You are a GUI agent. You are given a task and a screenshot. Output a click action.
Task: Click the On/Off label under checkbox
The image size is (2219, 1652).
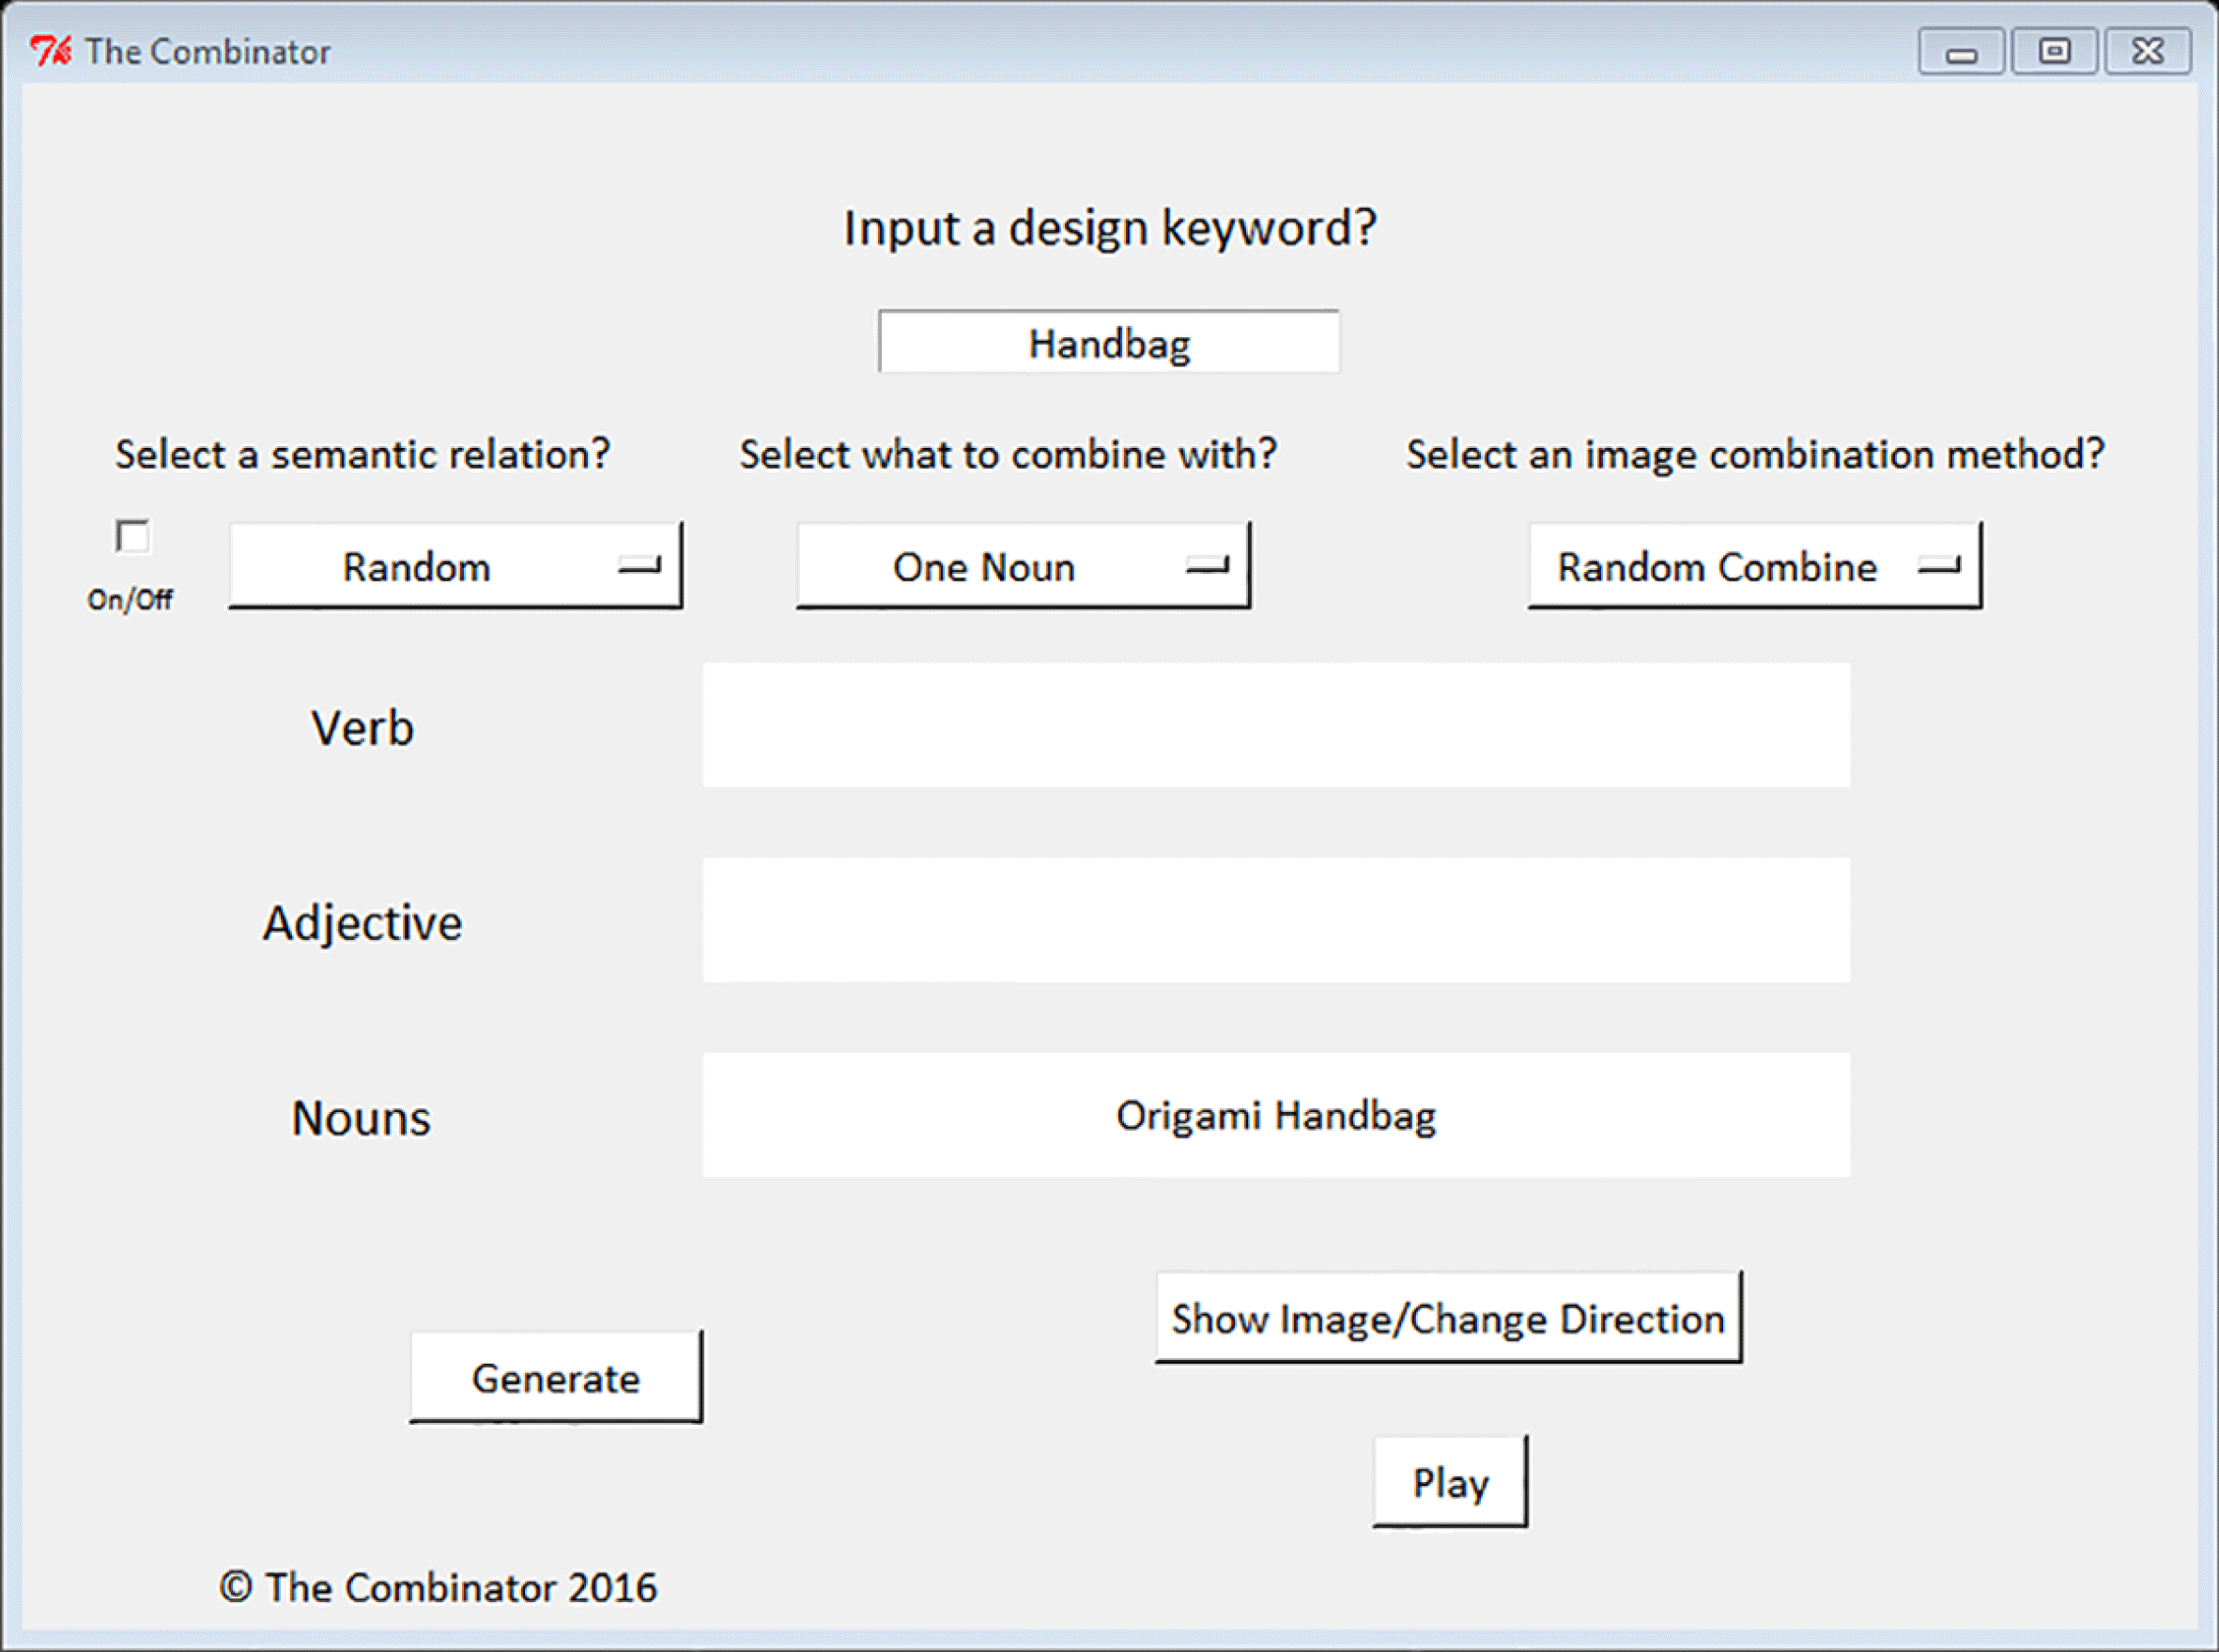pyautogui.click(x=130, y=600)
